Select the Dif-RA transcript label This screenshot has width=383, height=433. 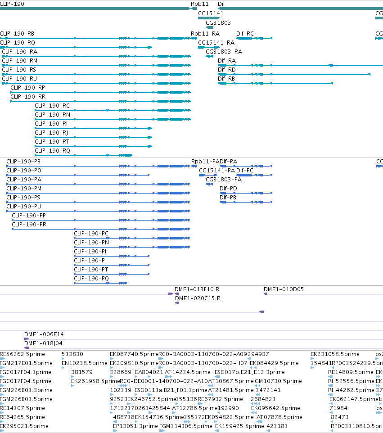[227, 60]
